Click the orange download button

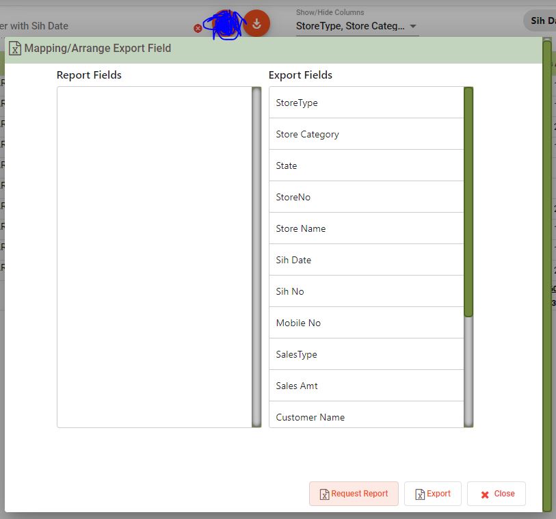pos(256,23)
